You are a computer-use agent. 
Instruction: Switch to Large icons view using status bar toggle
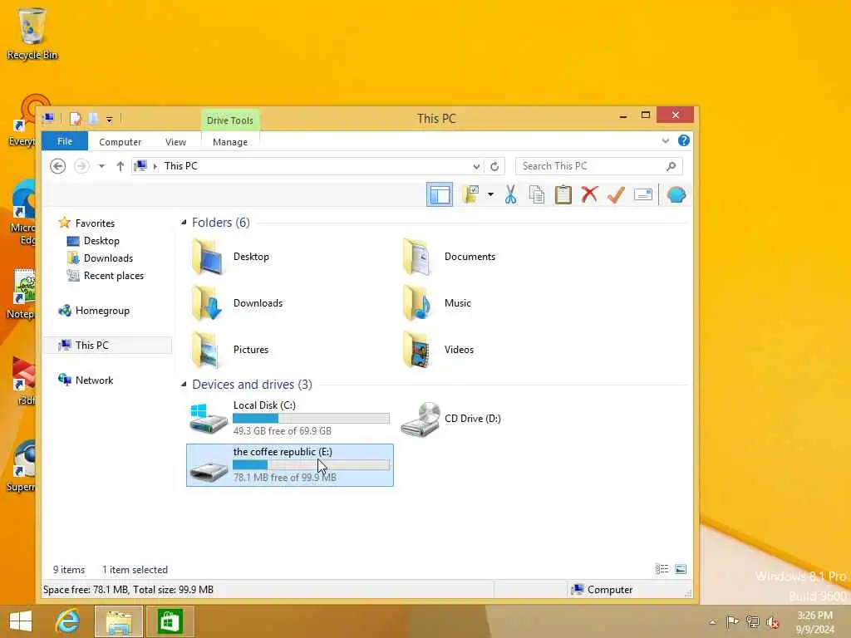(680, 569)
